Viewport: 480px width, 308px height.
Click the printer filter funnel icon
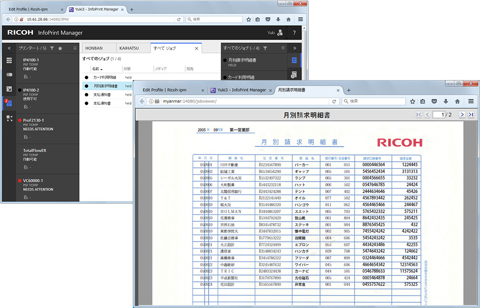[x=52, y=48]
